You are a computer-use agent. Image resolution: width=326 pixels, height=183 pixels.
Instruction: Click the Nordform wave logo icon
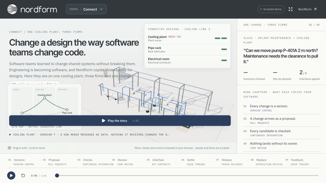[12, 9]
